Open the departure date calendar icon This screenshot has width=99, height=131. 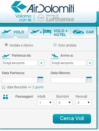tap(40, 80)
